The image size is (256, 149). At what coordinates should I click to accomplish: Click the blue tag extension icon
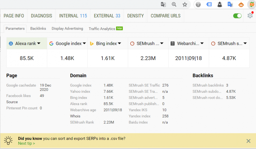coord(209,4)
